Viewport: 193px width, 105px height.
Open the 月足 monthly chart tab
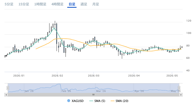pos(96,4)
